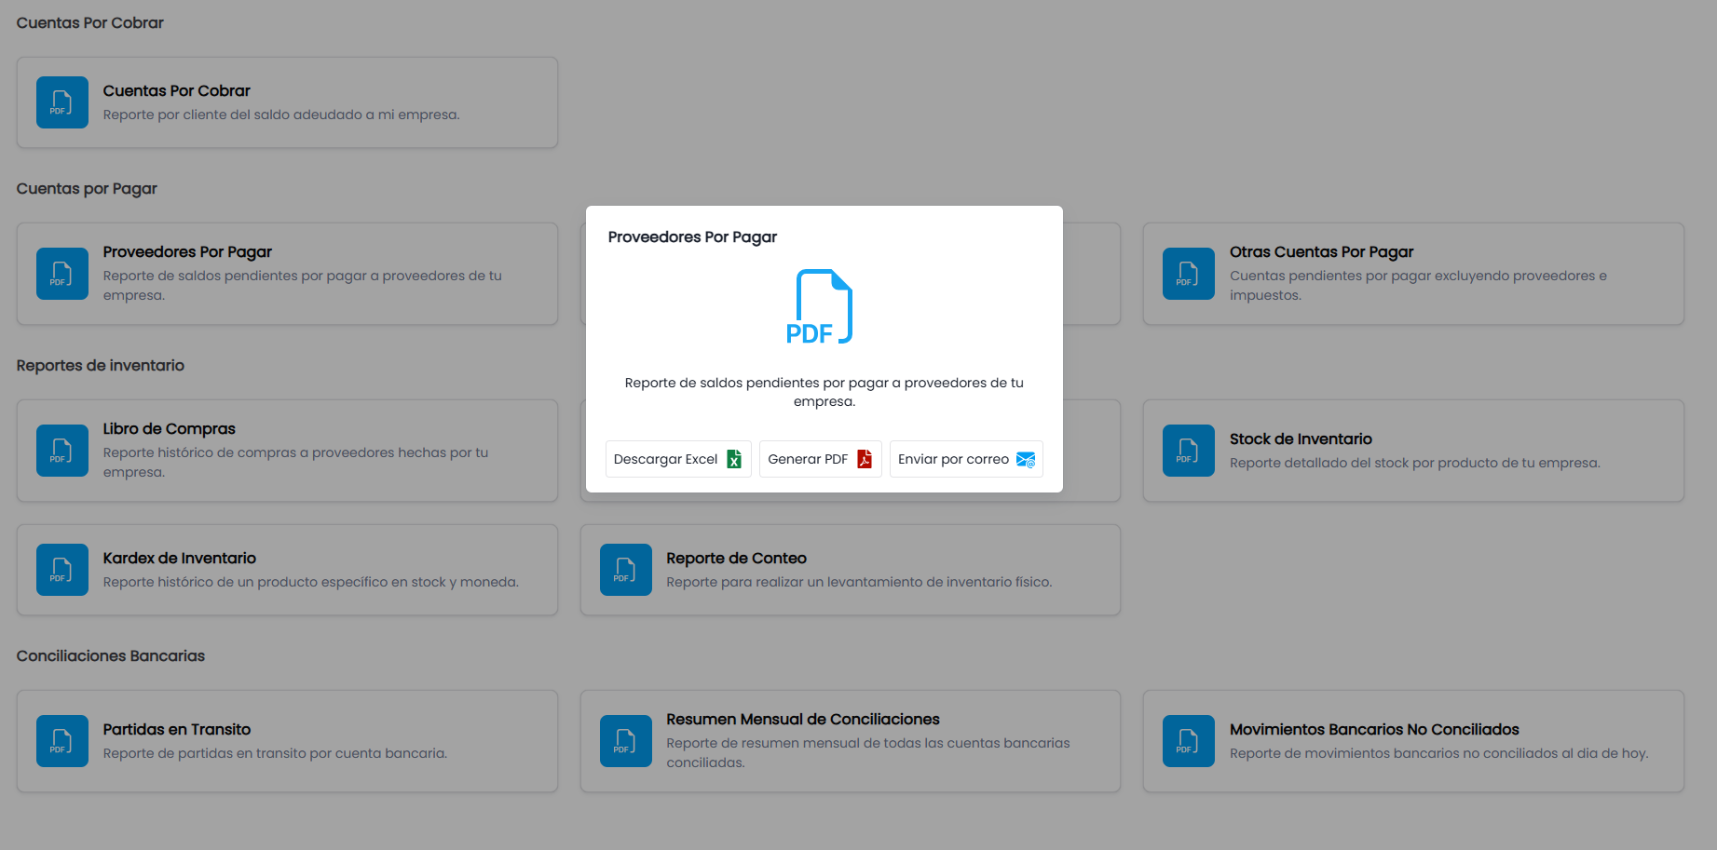Screen dimensions: 1717x850
Task: Select the Proveedores Por Pagar report card
Action: click(287, 274)
